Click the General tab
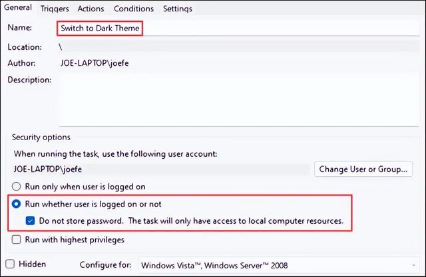 [18, 7]
